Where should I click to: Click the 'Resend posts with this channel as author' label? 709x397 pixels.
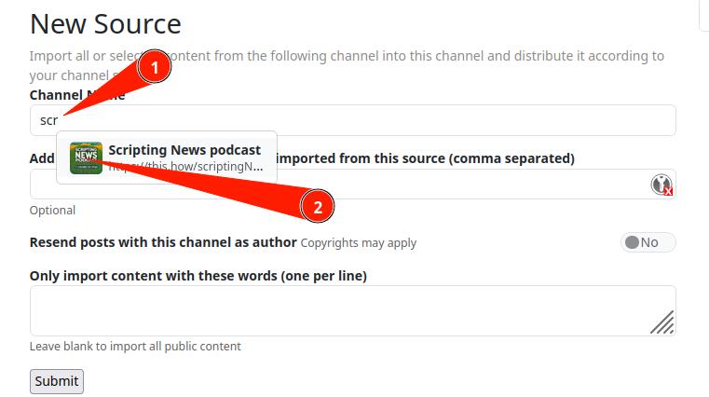(163, 242)
